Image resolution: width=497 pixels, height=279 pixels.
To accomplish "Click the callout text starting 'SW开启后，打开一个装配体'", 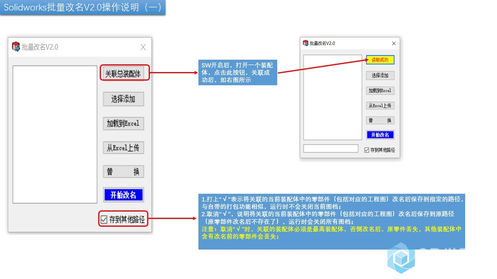I will [237, 72].
